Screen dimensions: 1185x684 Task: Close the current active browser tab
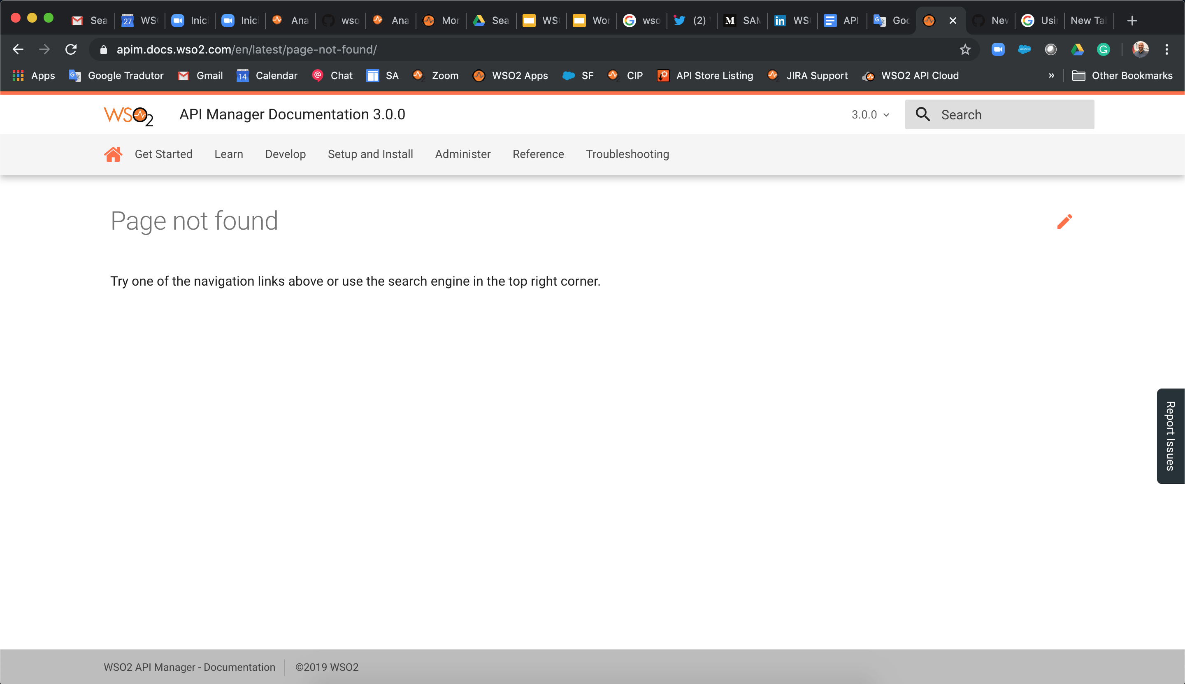(x=953, y=21)
